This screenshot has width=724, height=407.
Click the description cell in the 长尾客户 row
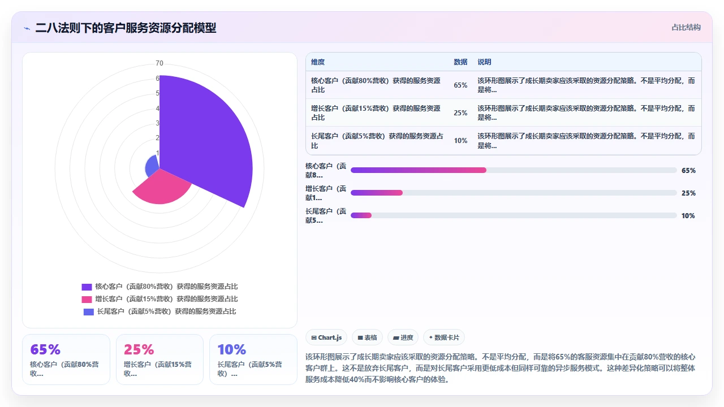(x=587, y=141)
